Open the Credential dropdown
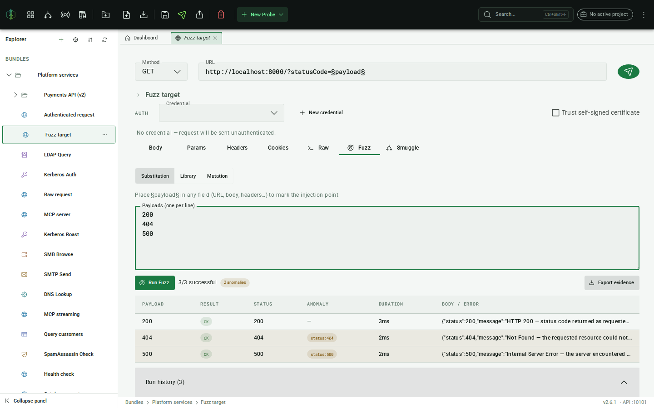 pos(222,113)
